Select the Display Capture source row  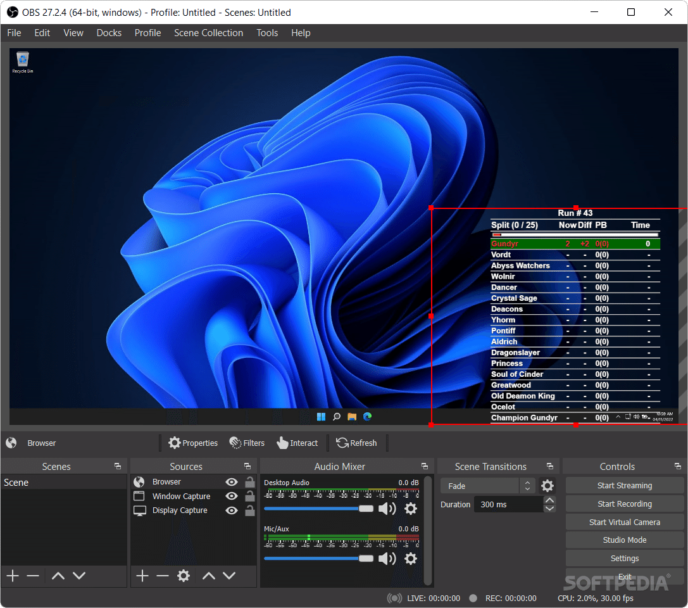pyautogui.click(x=194, y=510)
